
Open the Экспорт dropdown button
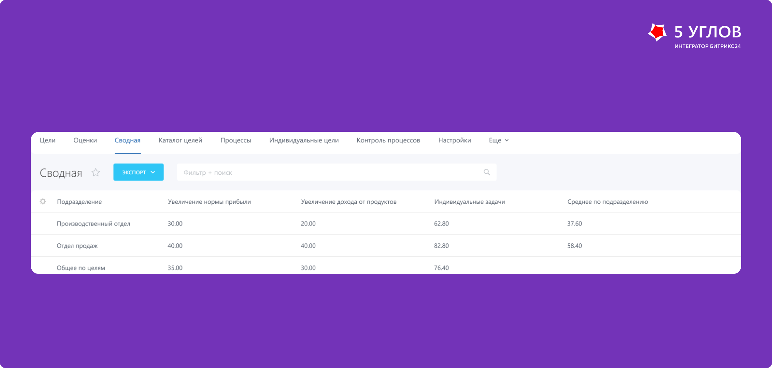(x=139, y=172)
